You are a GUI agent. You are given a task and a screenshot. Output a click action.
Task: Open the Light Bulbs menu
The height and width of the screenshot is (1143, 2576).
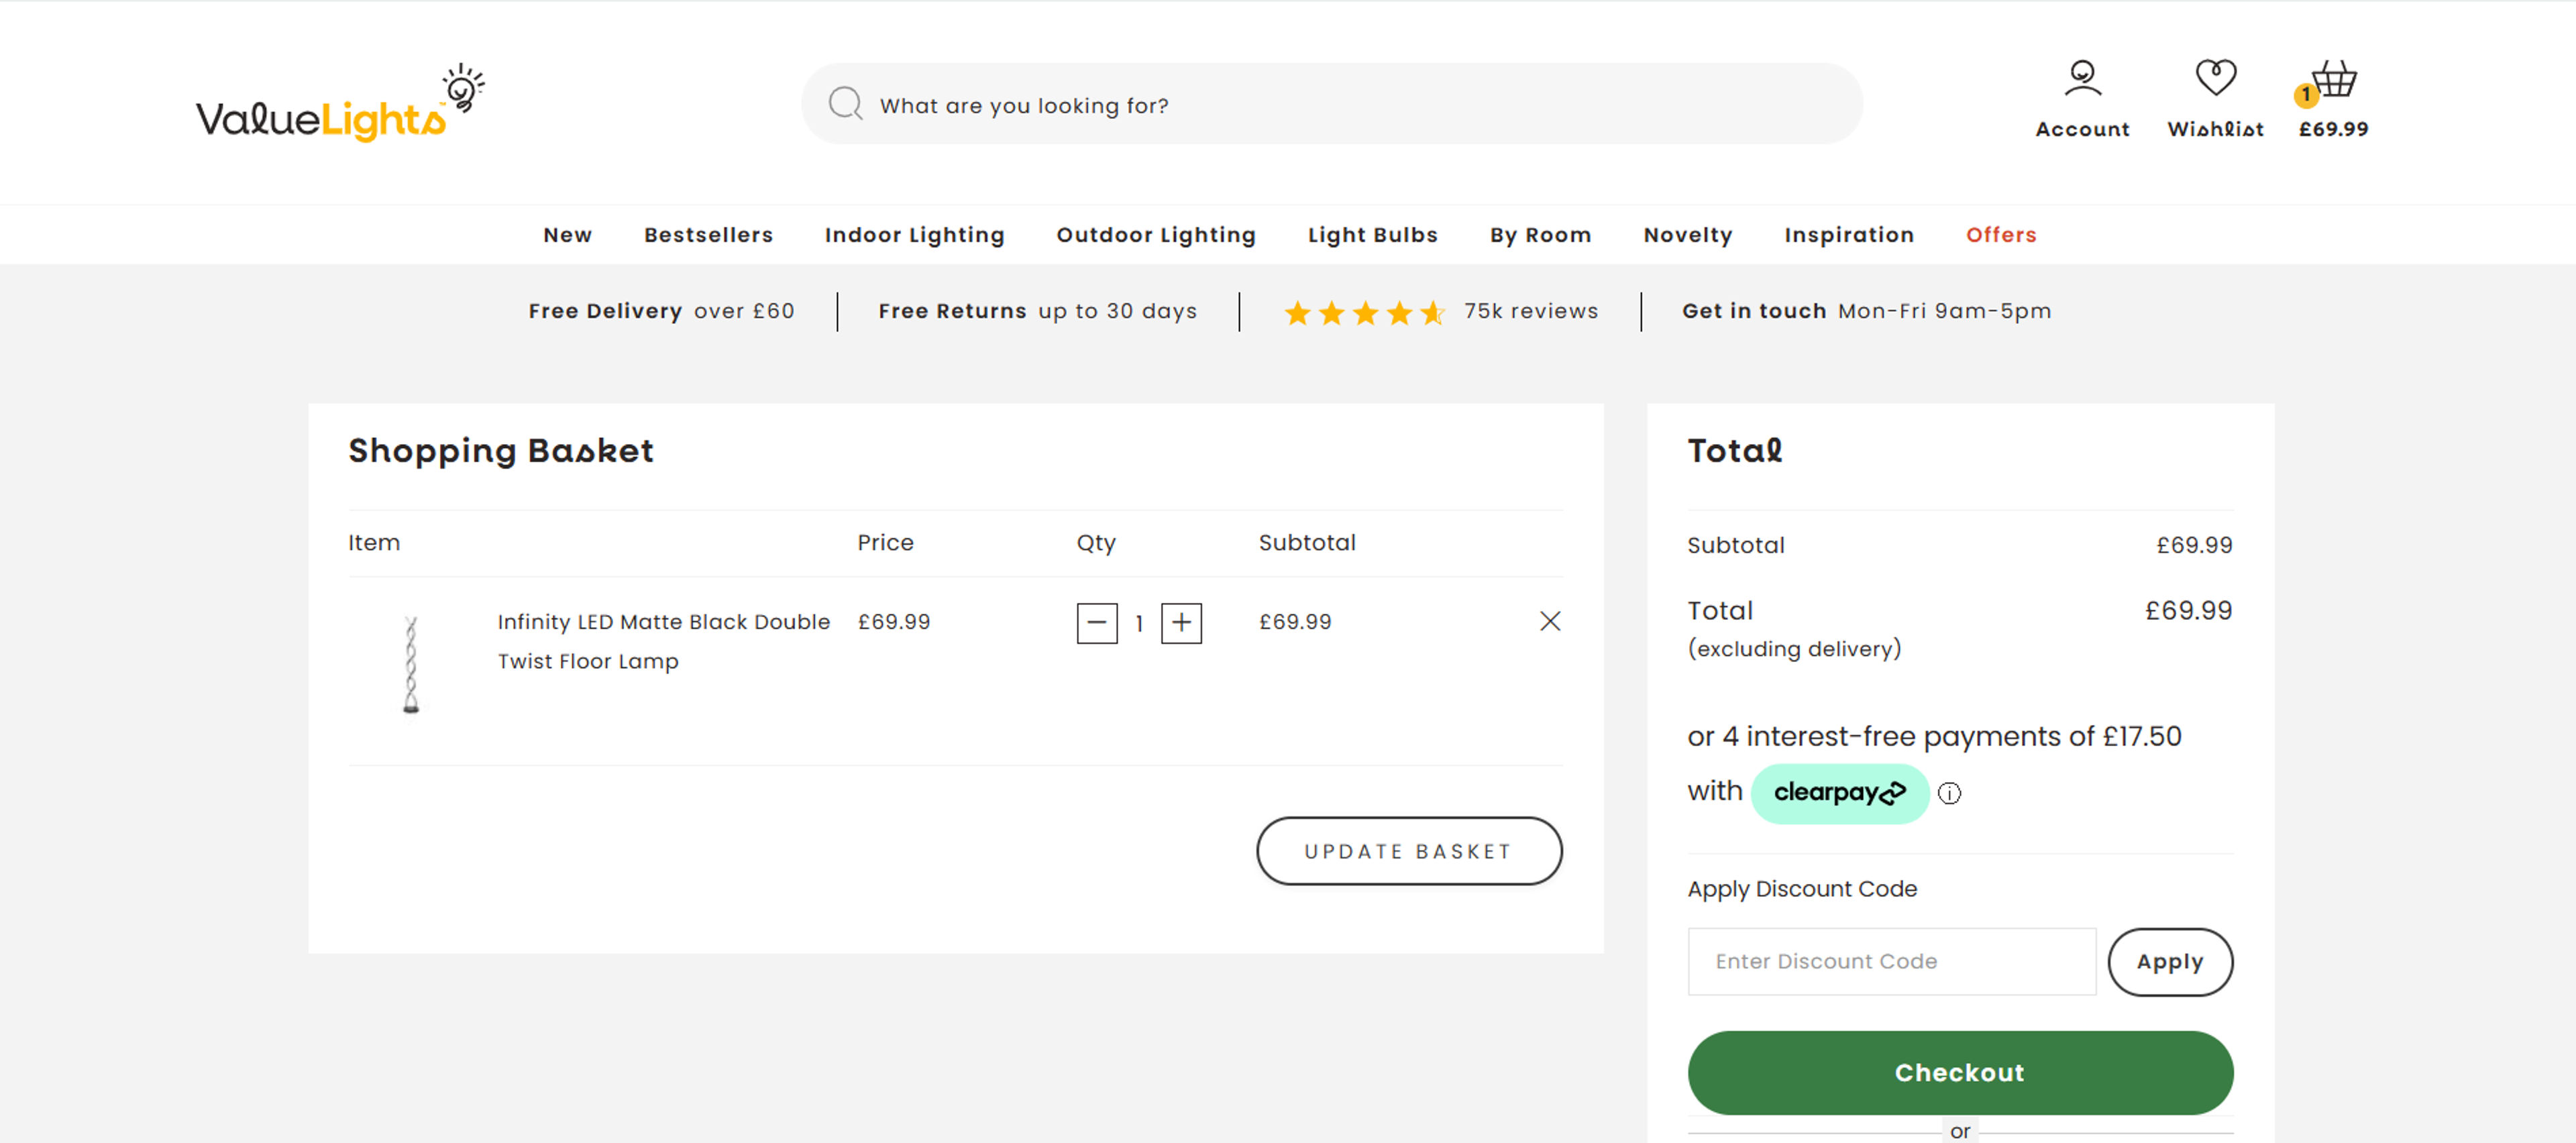[x=1372, y=235]
